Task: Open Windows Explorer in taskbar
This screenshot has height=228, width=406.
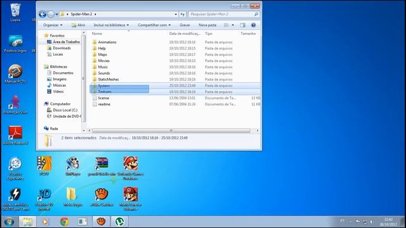Action: 27,222
